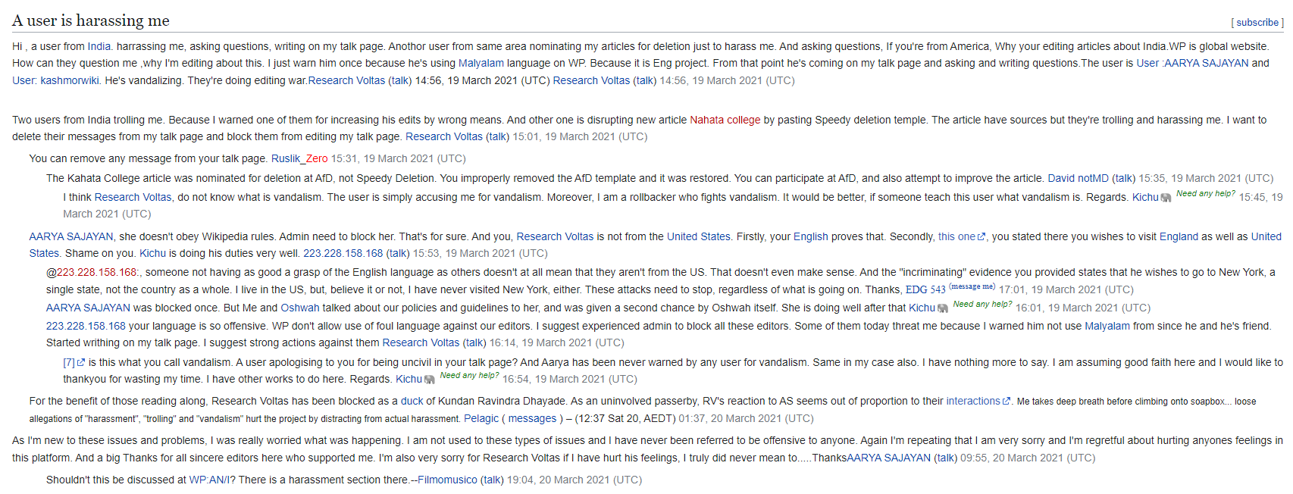This screenshot has width=1293, height=494.
Task: Visit Oshwah's user page link
Action: tap(300, 308)
